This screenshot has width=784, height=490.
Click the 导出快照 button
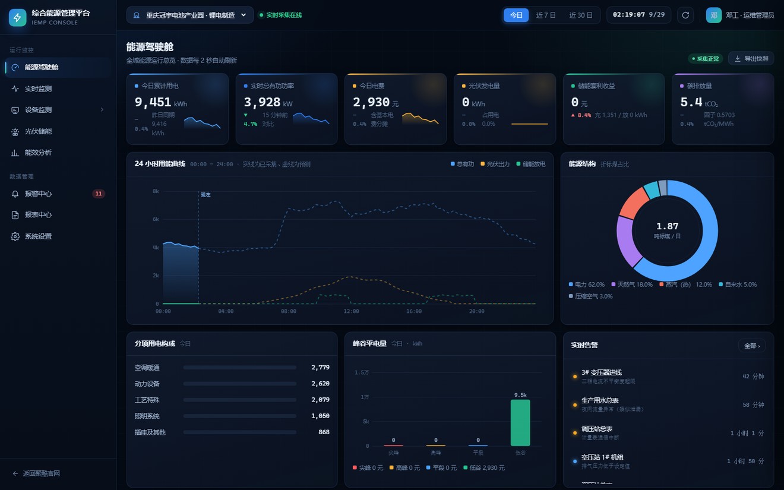click(751, 59)
